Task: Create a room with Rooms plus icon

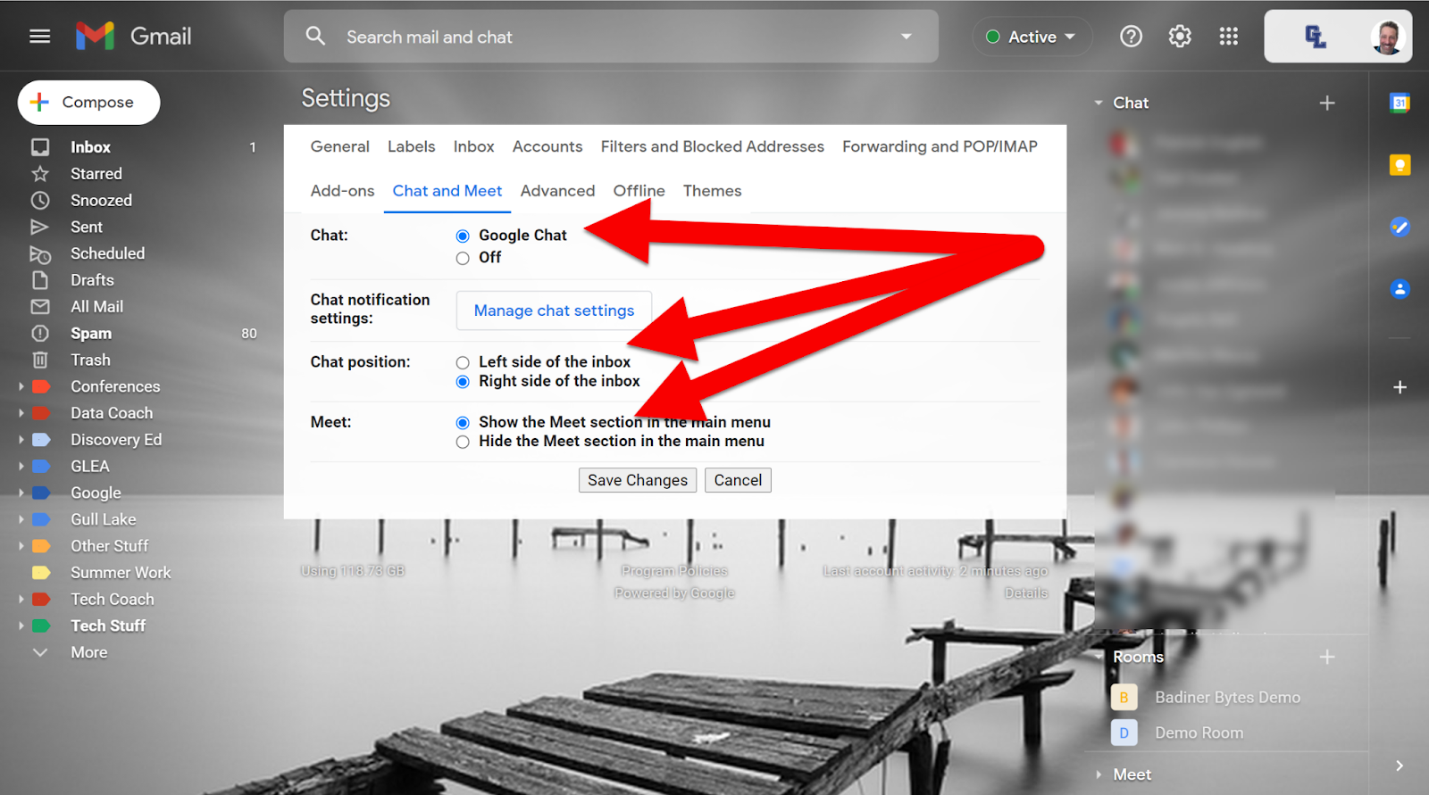Action: [1327, 658]
